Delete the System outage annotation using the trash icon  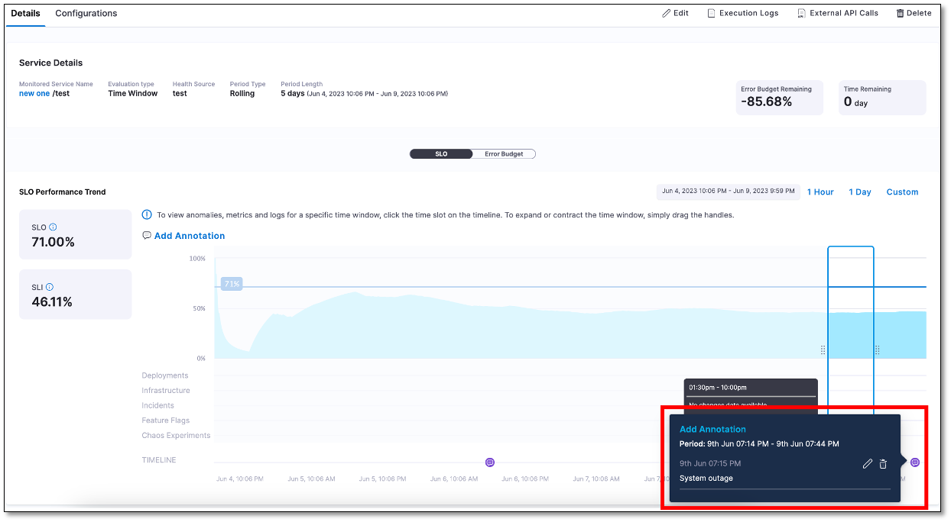pyautogui.click(x=883, y=463)
